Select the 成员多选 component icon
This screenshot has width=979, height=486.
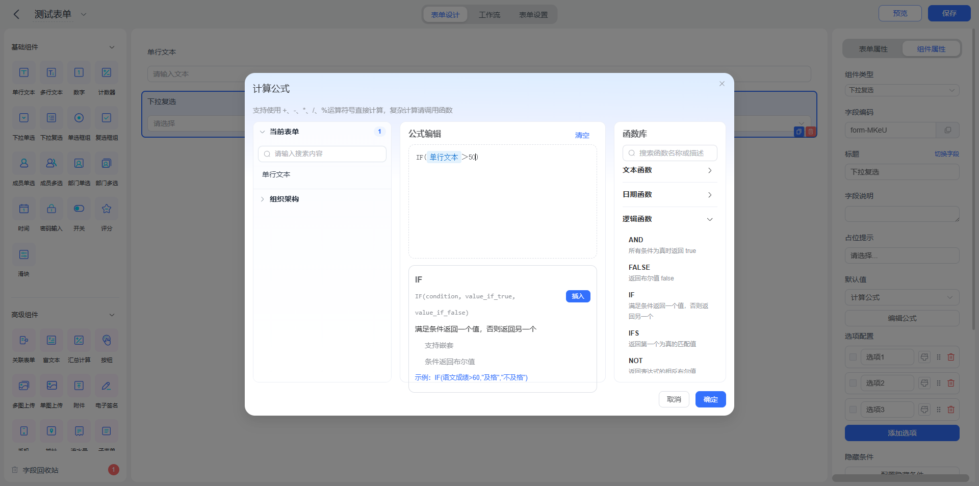click(51, 164)
